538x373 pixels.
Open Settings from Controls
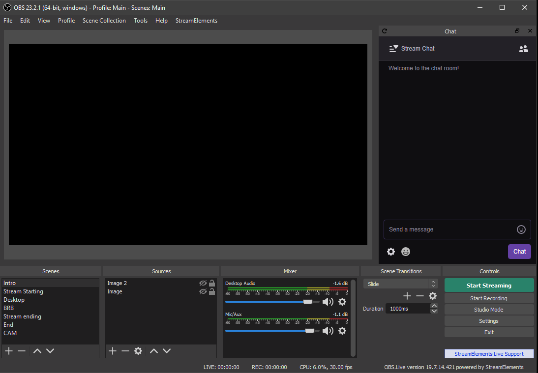(x=489, y=321)
